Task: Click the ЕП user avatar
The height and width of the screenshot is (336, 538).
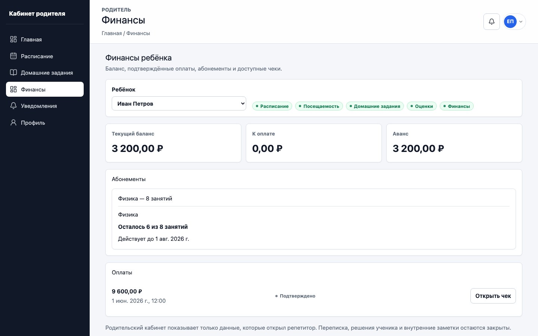Action: (x=510, y=22)
